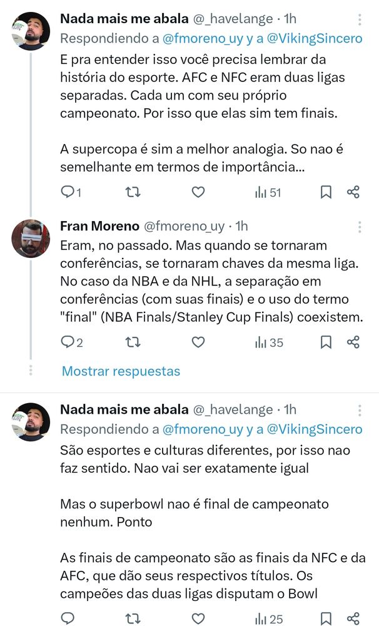Open more options on Fran Moreno's tweet
Viewport: 379px width, 626px height.
click(359, 226)
